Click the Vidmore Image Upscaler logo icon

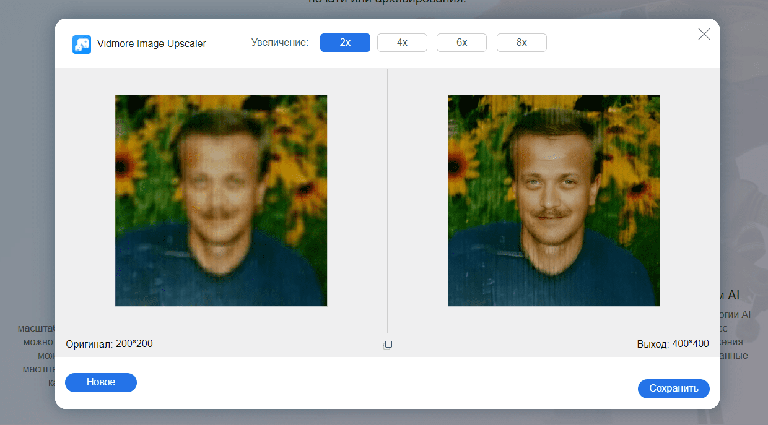(x=82, y=44)
